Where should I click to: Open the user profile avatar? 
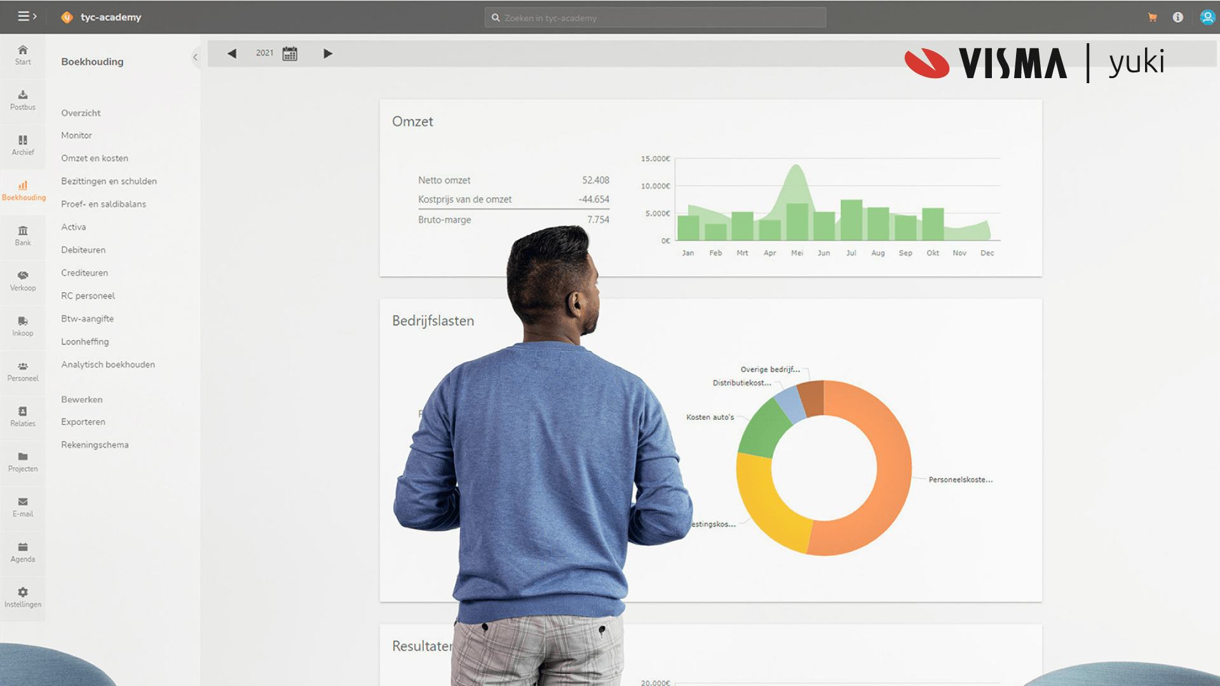click(1207, 18)
